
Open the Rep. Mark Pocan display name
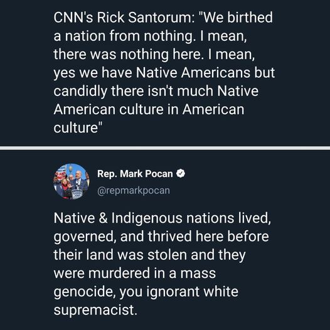[x=135, y=174]
